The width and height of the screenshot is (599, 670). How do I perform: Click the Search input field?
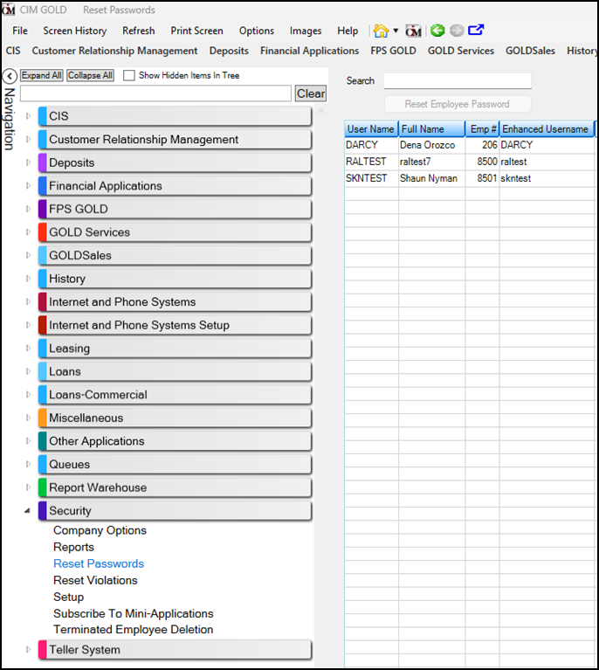pyautogui.click(x=458, y=80)
